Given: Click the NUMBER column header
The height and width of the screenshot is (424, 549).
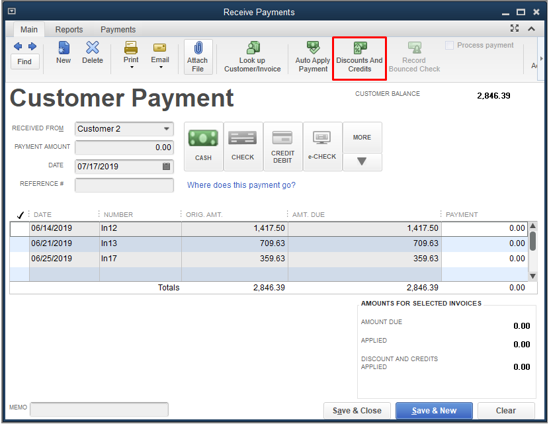Looking at the screenshot, I should (x=118, y=214).
